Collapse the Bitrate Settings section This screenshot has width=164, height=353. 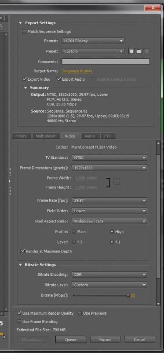20,265
